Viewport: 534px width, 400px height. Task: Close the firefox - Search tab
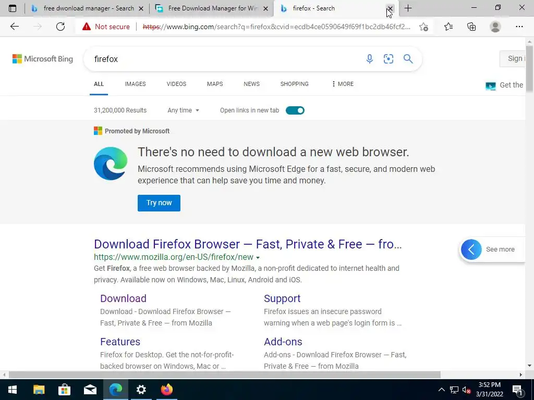click(390, 8)
